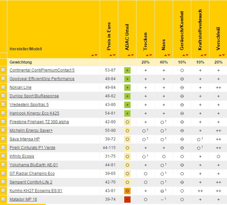Click the green rating badge for Vredestein Sportrac 5
Viewport: 227px width, 205px height.
128,105
